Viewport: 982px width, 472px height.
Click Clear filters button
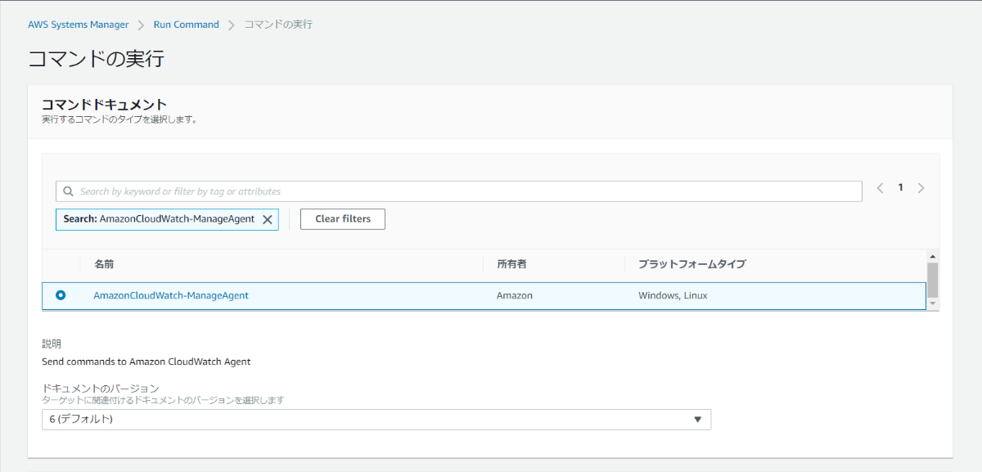343,219
